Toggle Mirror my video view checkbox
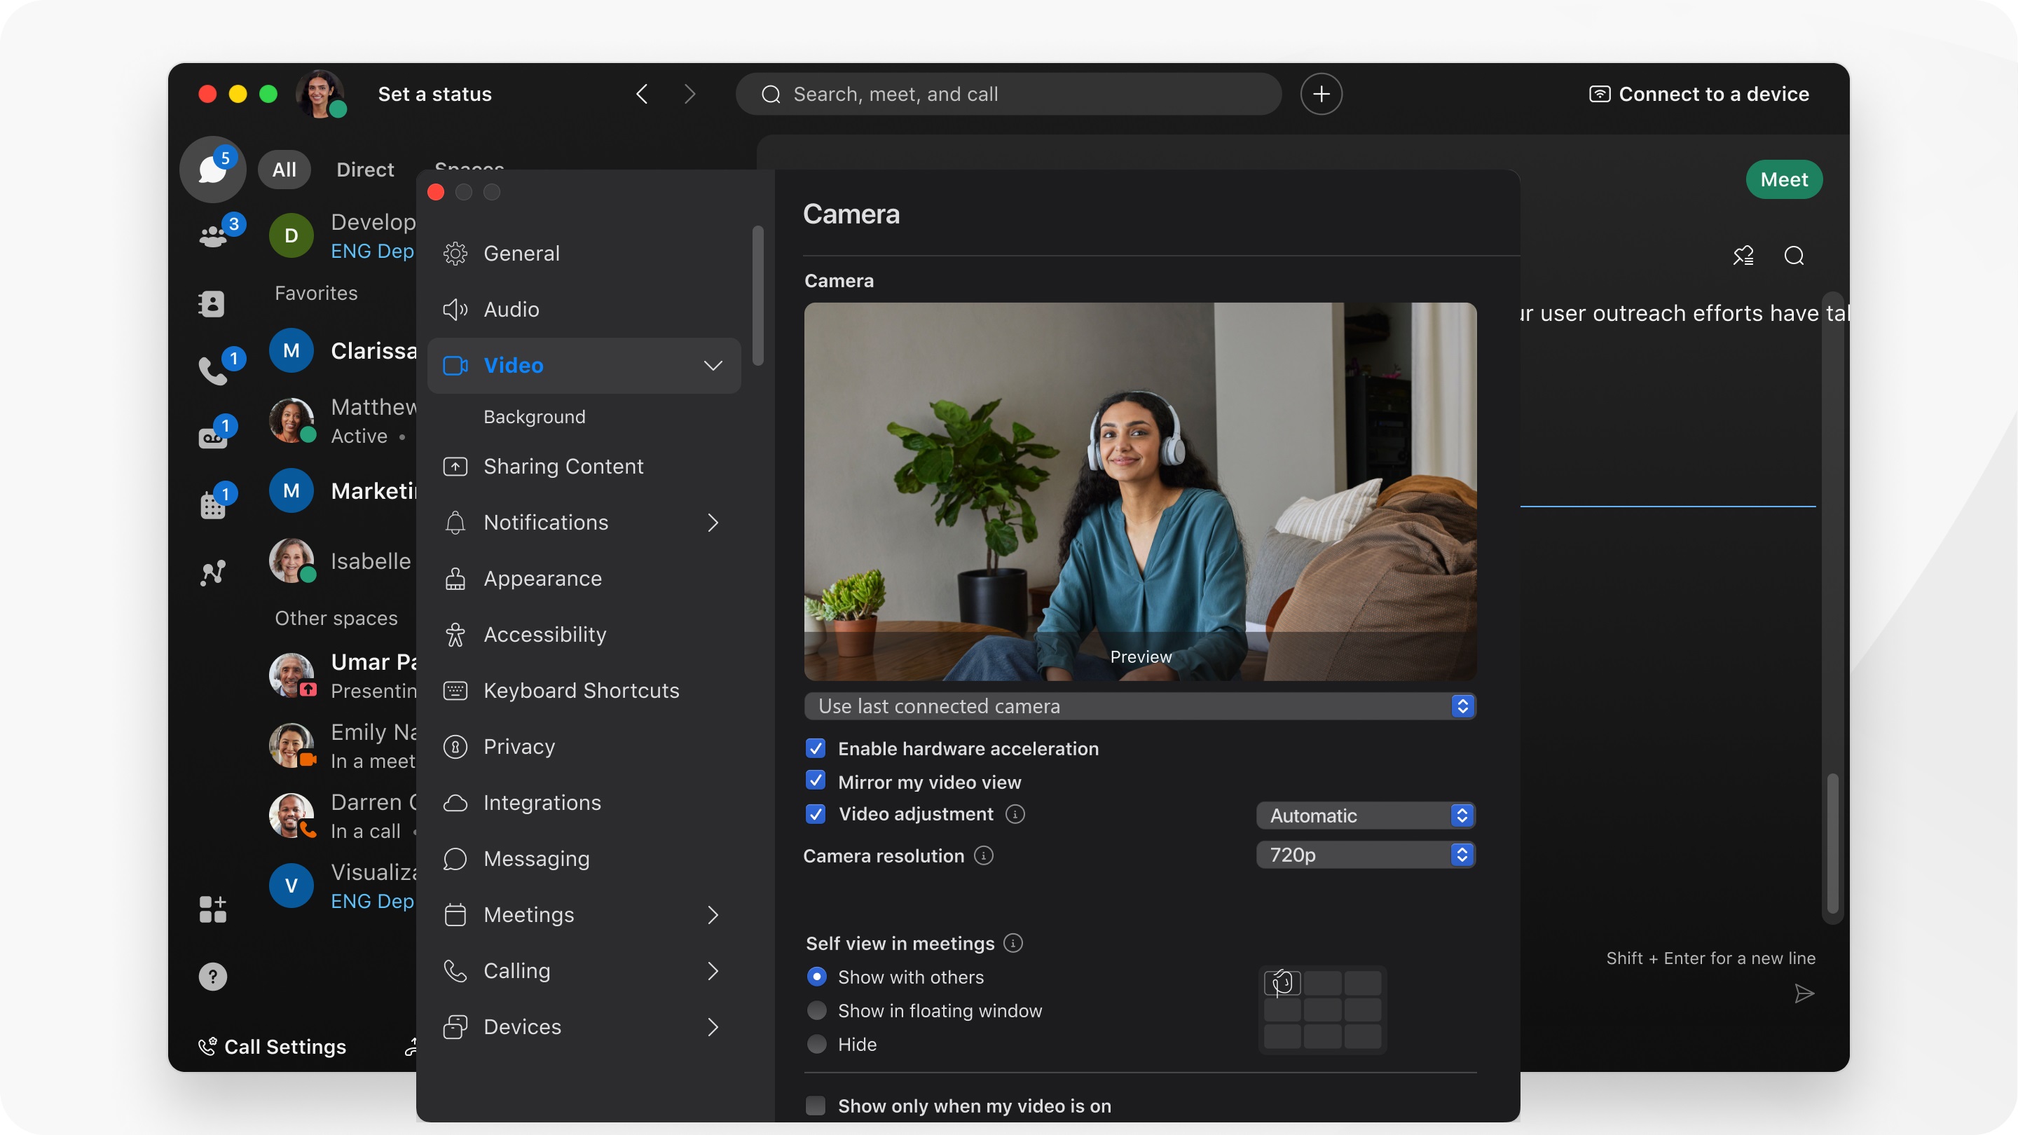The width and height of the screenshot is (2018, 1135). (815, 780)
